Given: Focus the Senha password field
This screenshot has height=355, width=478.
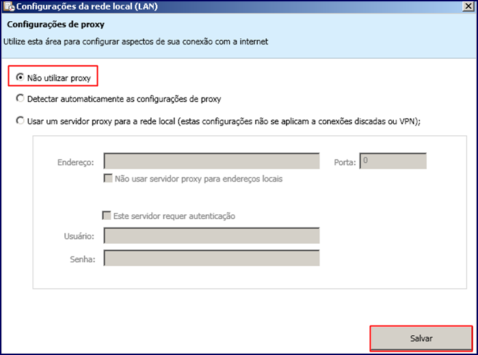Looking at the screenshot, I should (211, 258).
